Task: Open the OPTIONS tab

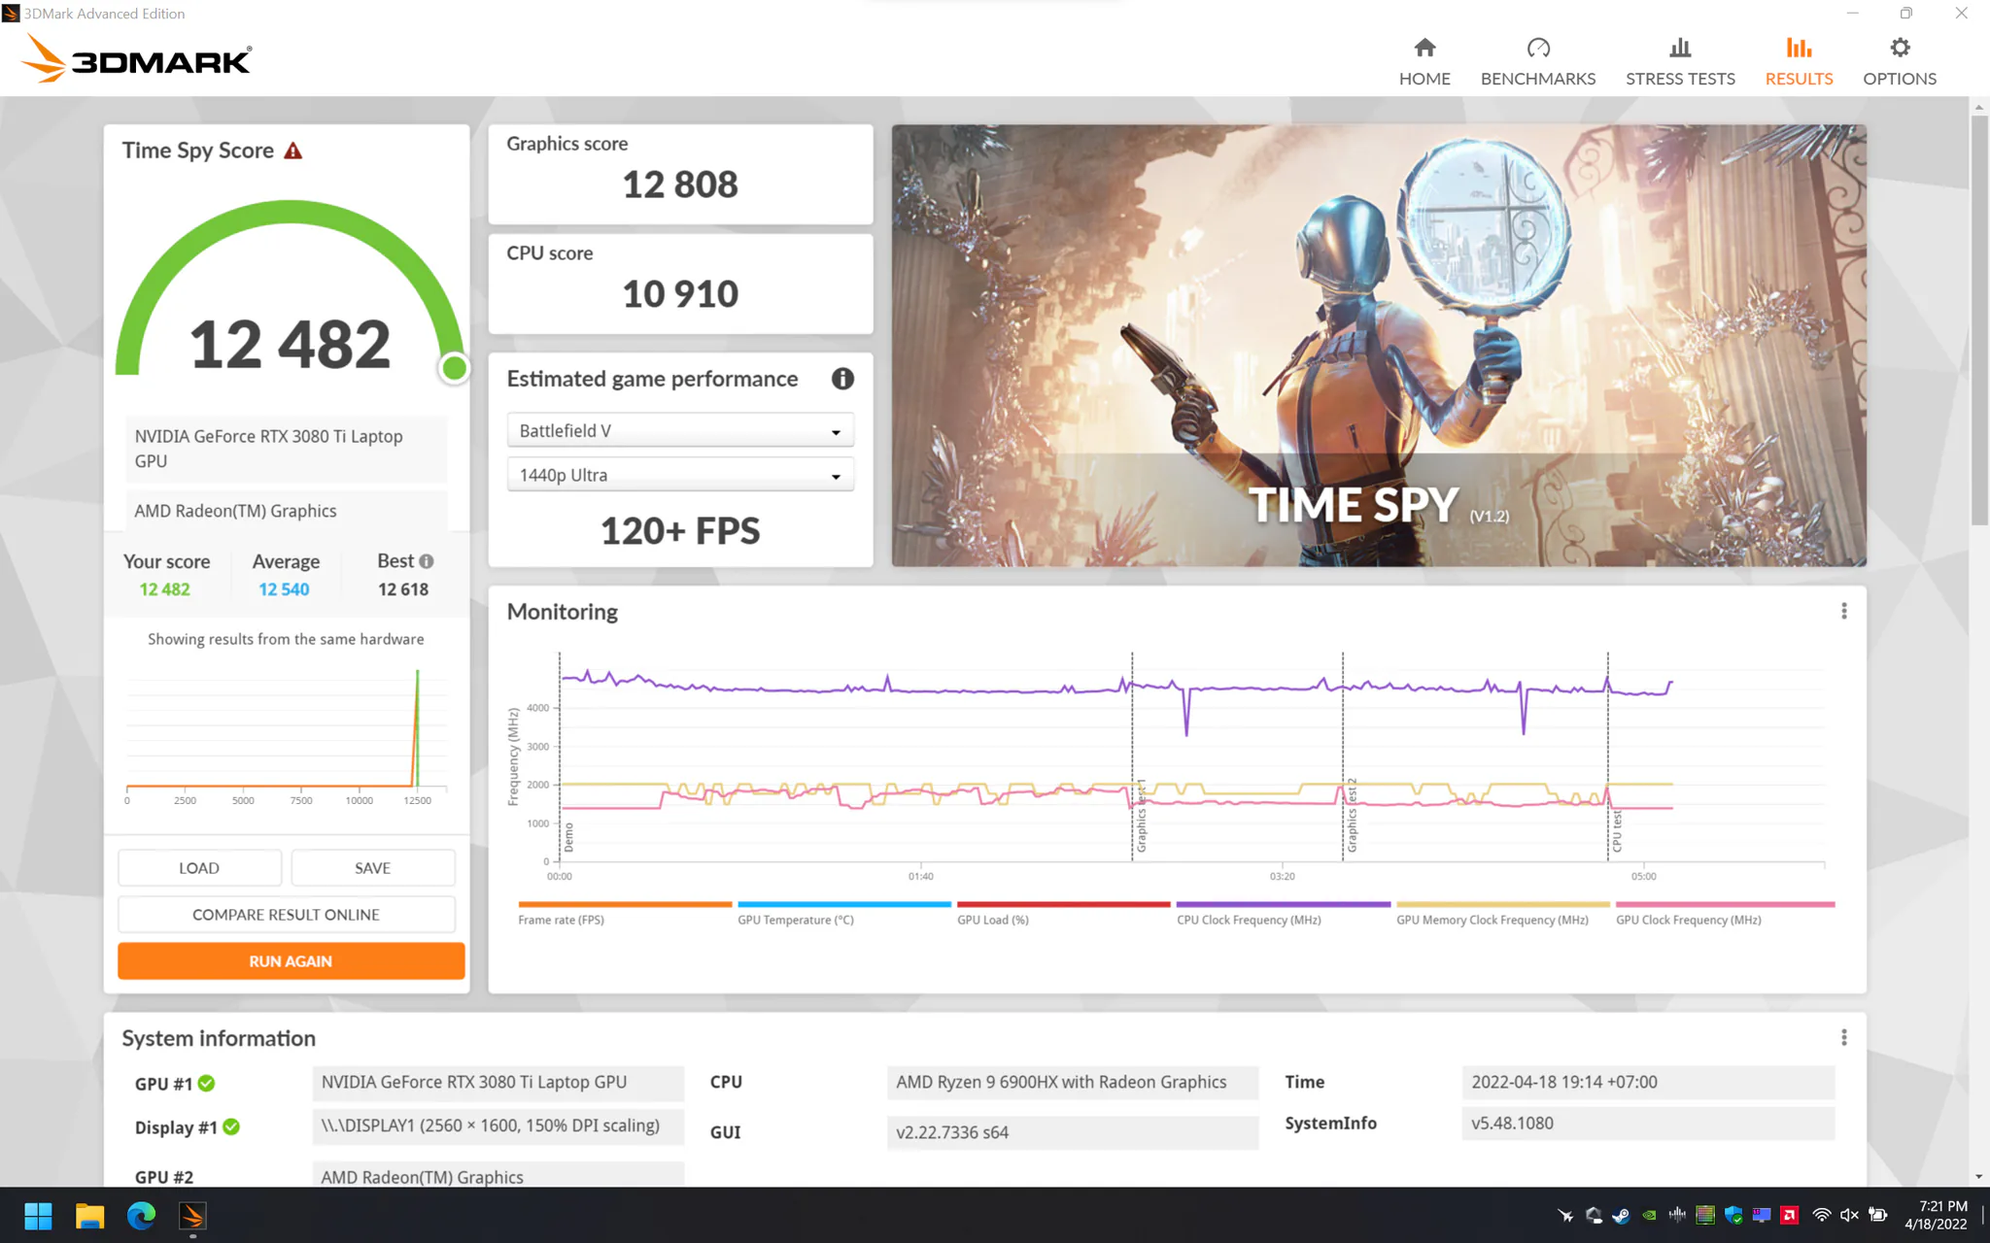Action: point(1900,62)
